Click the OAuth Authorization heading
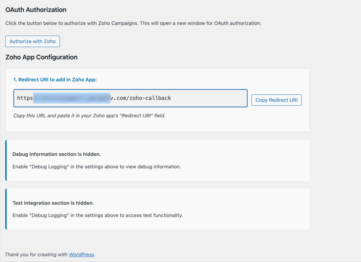 pos(36,10)
